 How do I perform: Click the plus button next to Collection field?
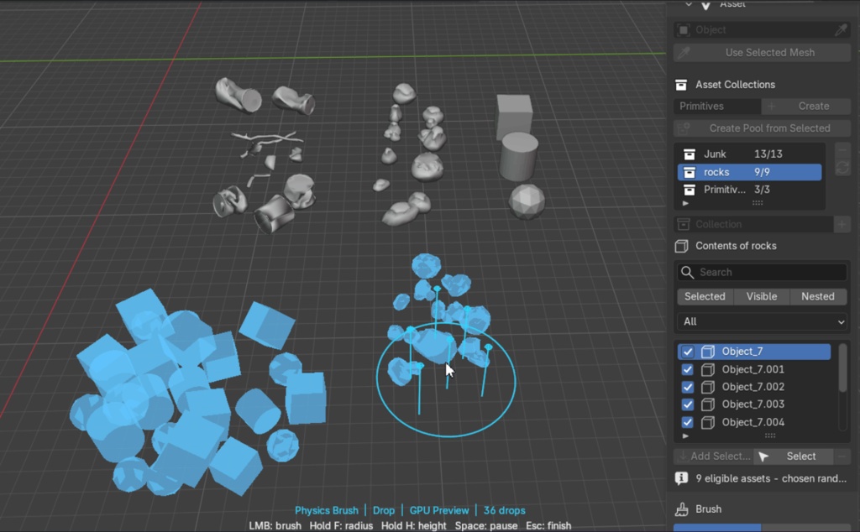click(x=842, y=224)
